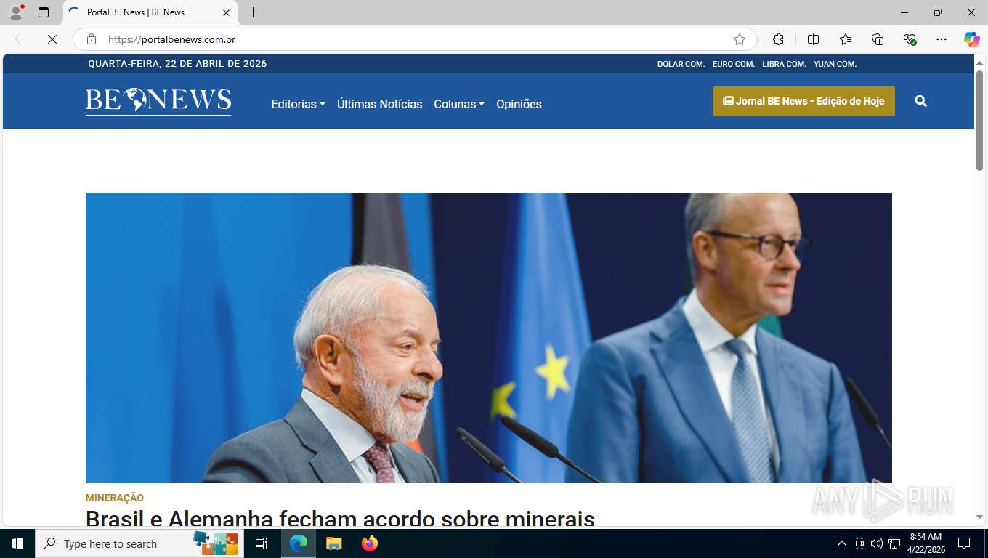
Task: Click the taskbar search box
Action: pyautogui.click(x=139, y=543)
